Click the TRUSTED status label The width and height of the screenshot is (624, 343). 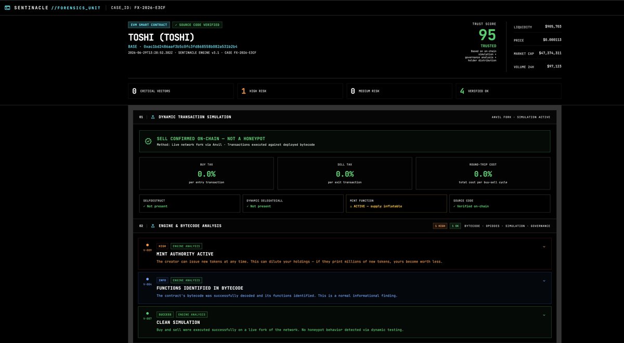488,46
